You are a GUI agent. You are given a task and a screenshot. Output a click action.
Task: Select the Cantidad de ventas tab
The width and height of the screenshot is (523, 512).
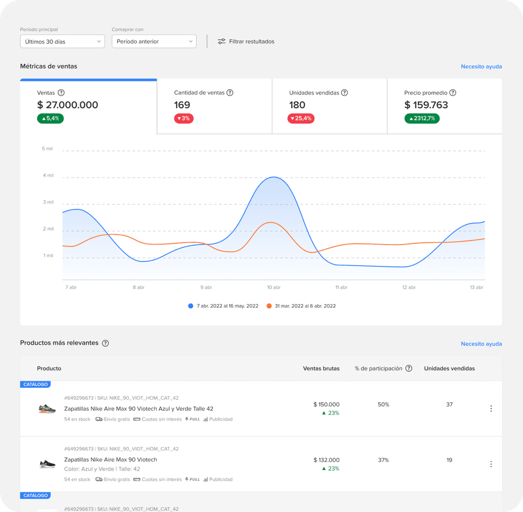215,106
